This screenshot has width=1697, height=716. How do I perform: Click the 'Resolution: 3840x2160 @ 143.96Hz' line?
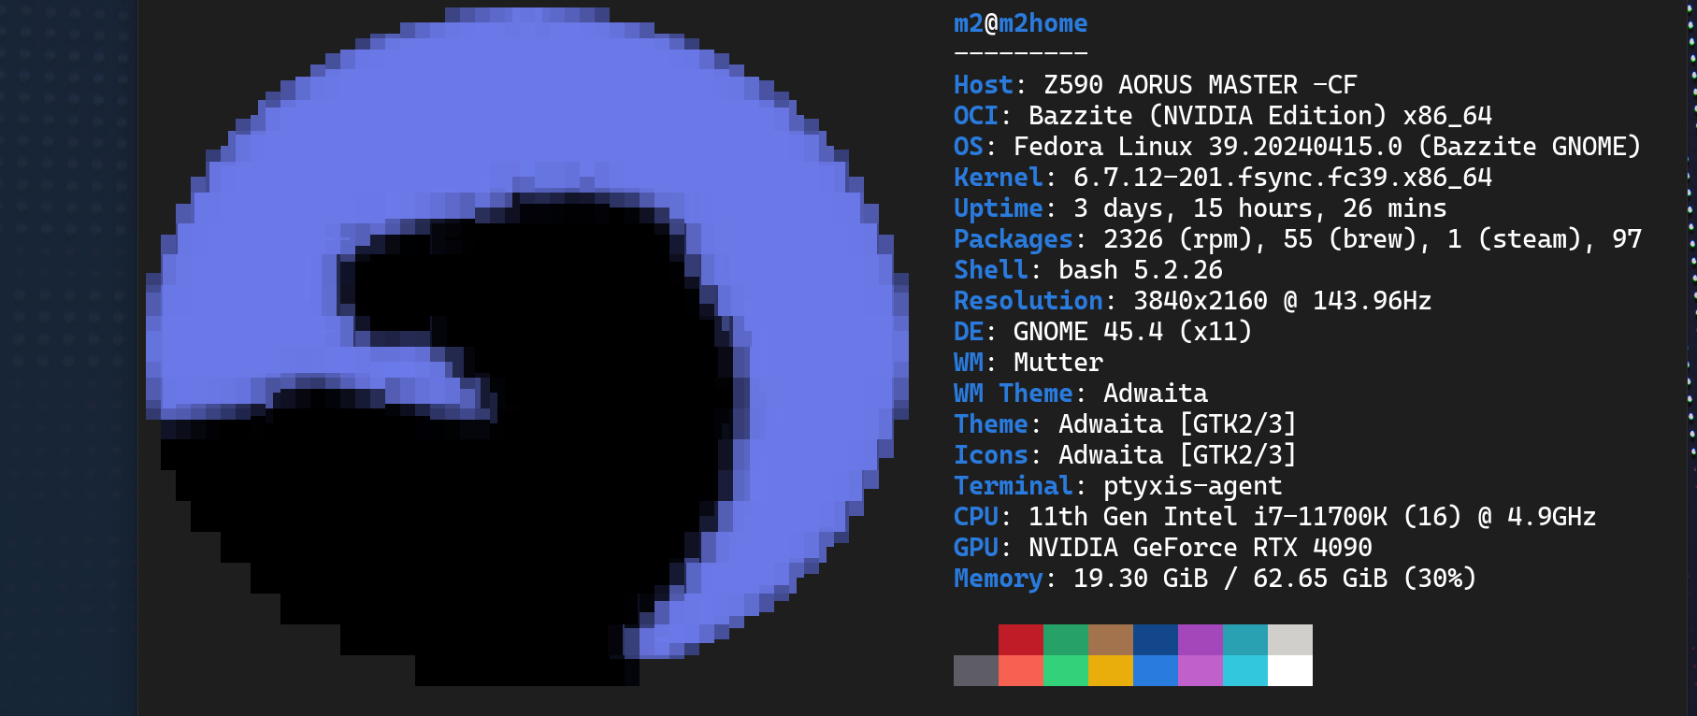click(x=1193, y=301)
